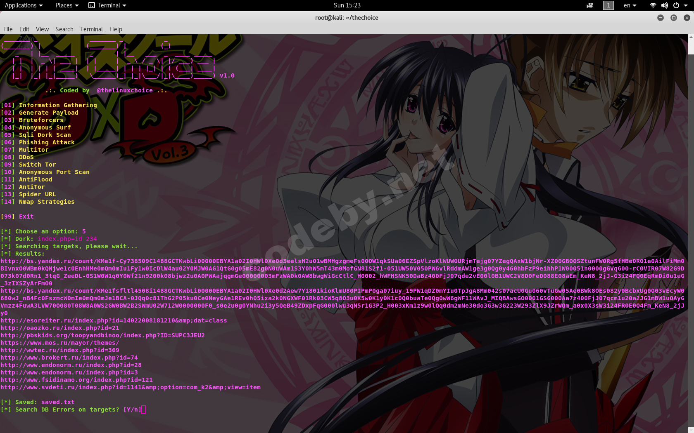694x433 pixels.
Task: Open the Places menu
Action: 67,5
